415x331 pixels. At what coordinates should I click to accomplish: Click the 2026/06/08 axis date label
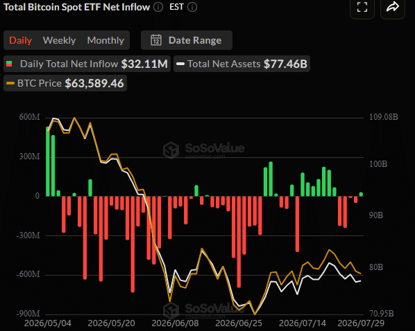(175, 323)
